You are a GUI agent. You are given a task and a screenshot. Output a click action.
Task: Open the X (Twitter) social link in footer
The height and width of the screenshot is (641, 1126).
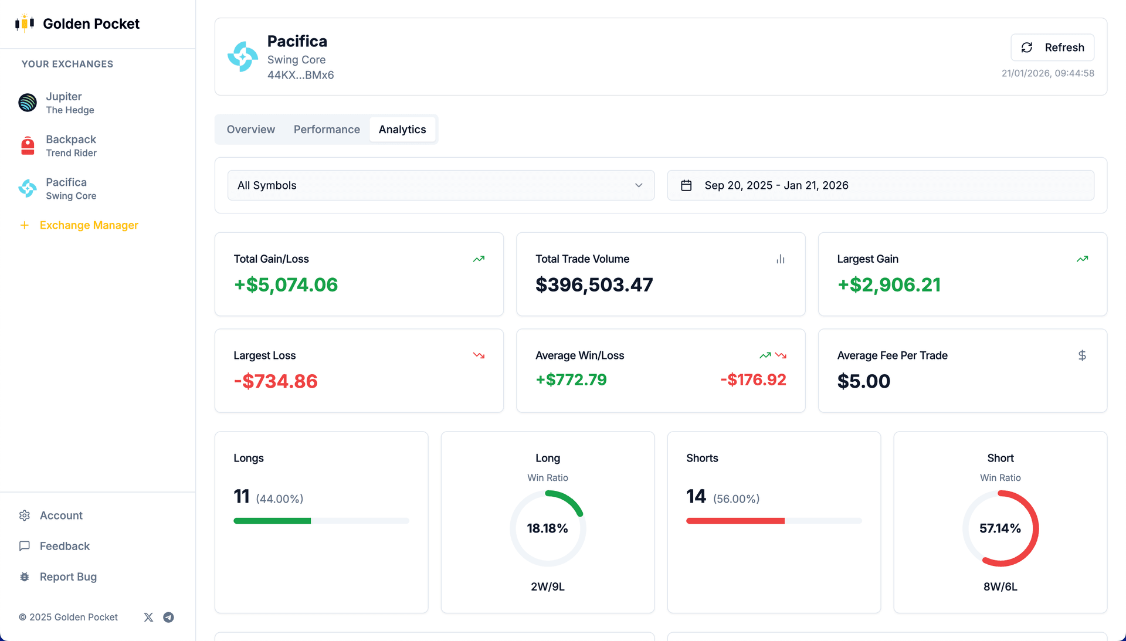coord(148,617)
